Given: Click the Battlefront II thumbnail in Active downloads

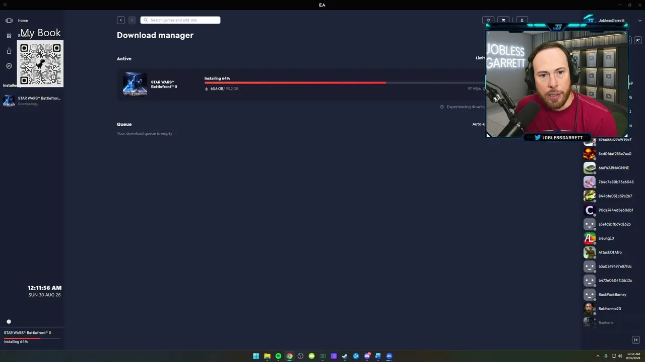Looking at the screenshot, I should pos(135,84).
